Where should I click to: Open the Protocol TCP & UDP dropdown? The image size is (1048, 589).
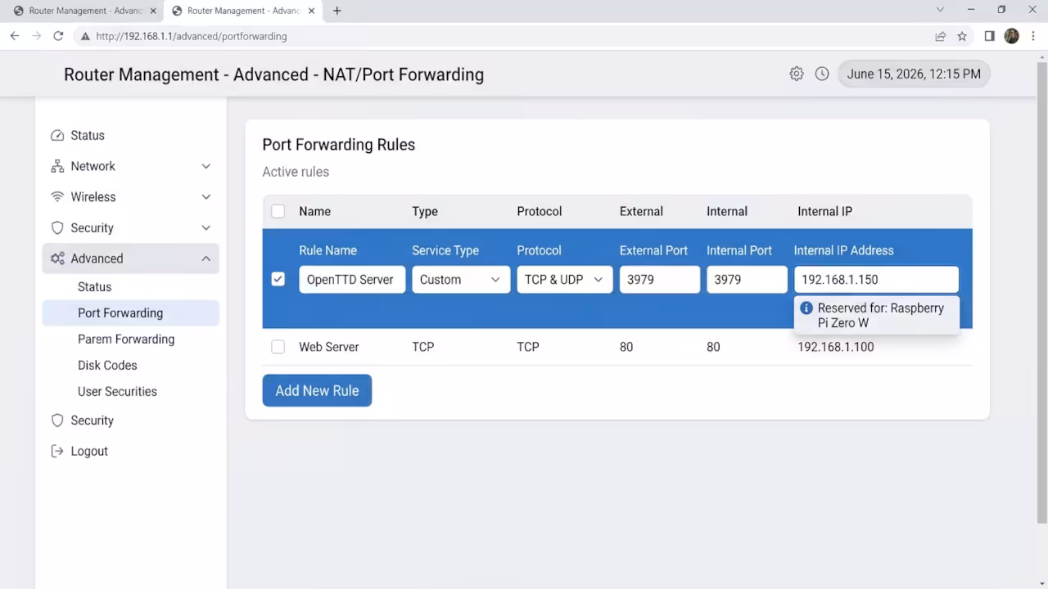(564, 280)
